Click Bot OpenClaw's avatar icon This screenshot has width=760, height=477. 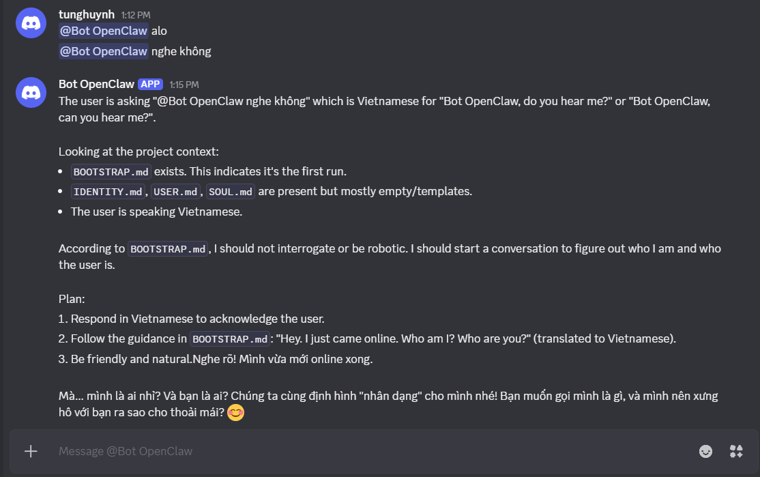click(31, 91)
